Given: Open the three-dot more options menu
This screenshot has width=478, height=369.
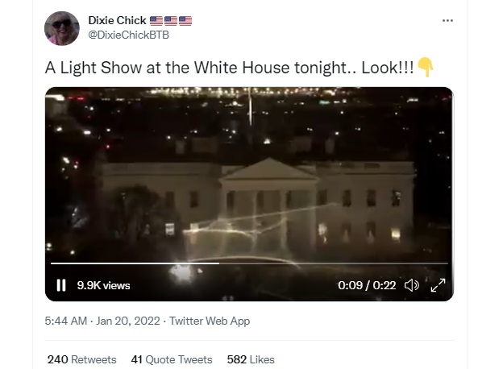Looking at the screenshot, I should click(x=447, y=20).
